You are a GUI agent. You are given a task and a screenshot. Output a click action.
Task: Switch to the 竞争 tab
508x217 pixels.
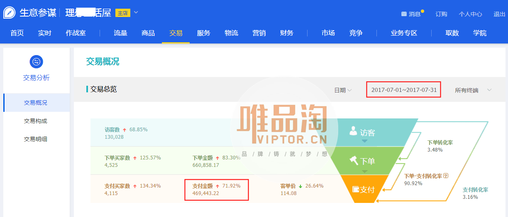pyautogui.click(x=356, y=33)
